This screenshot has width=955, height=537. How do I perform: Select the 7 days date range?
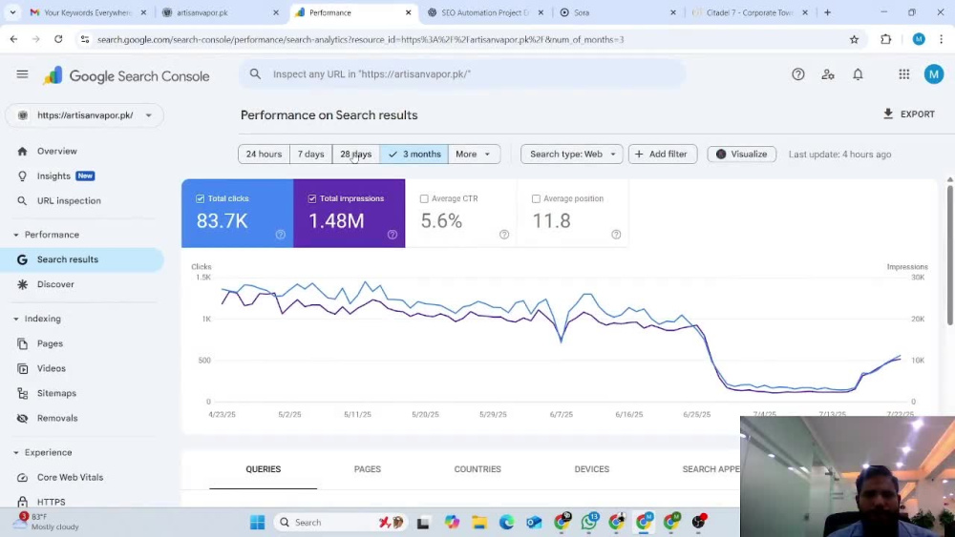tap(310, 154)
